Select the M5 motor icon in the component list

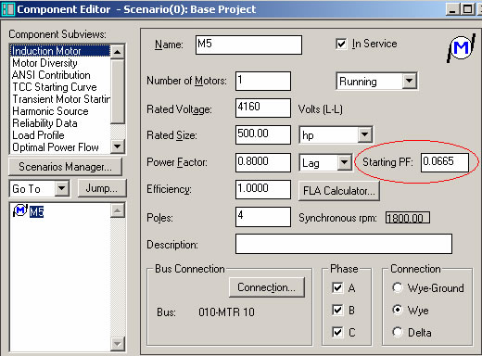point(20,210)
